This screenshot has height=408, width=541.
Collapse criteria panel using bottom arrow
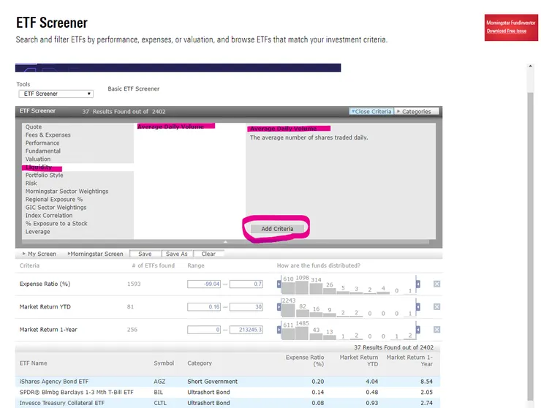(x=225, y=241)
